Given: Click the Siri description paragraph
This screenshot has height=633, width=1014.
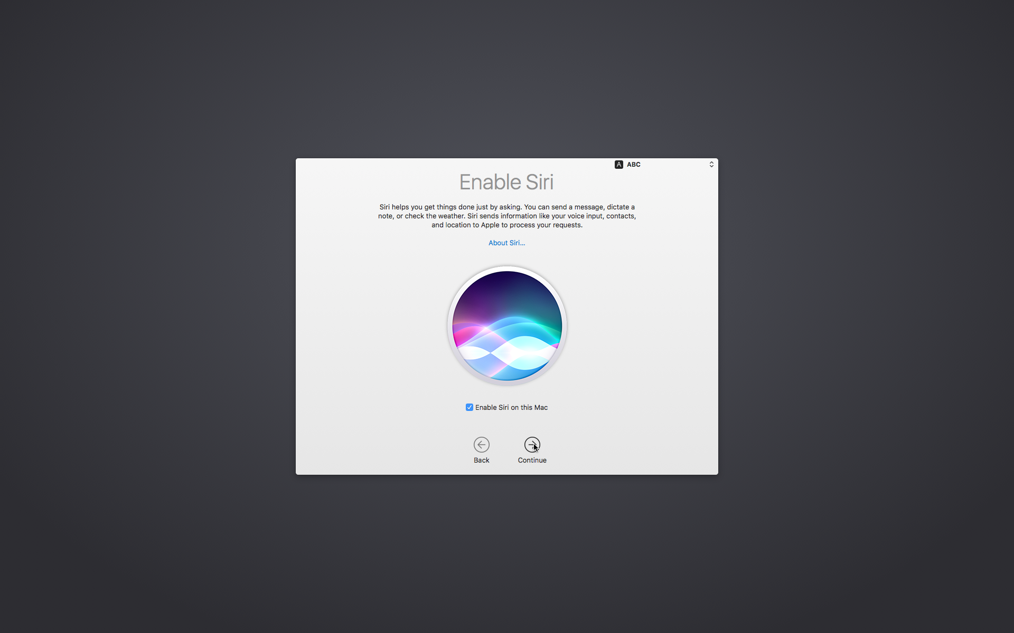Looking at the screenshot, I should 507,216.
